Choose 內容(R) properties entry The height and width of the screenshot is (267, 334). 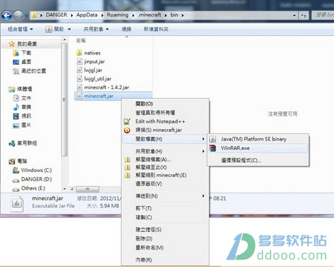coord(165,260)
